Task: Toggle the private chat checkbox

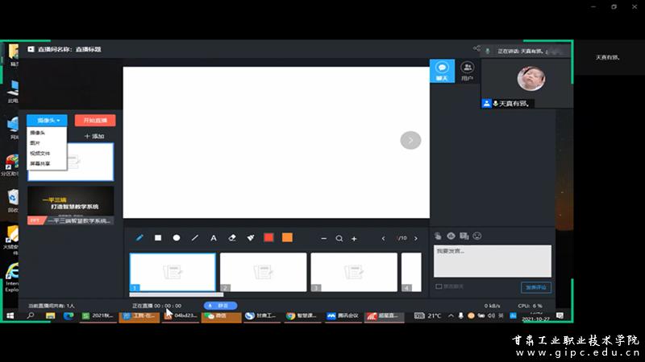Action: point(439,286)
